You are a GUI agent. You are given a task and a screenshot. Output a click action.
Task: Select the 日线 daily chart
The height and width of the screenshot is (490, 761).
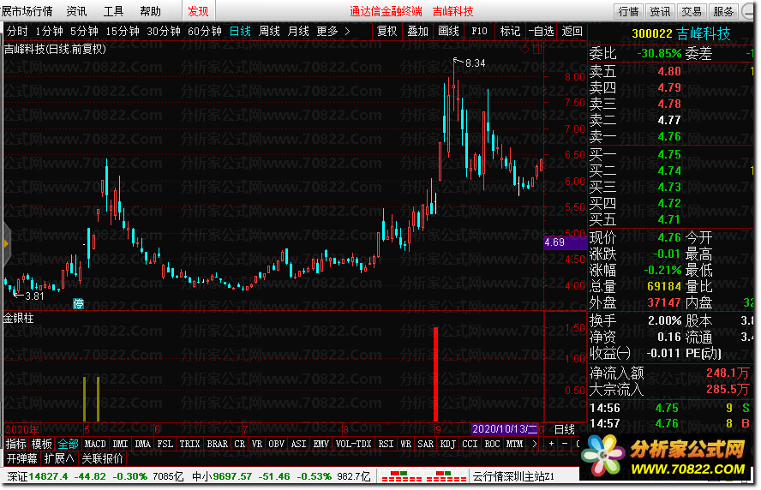(x=240, y=32)
